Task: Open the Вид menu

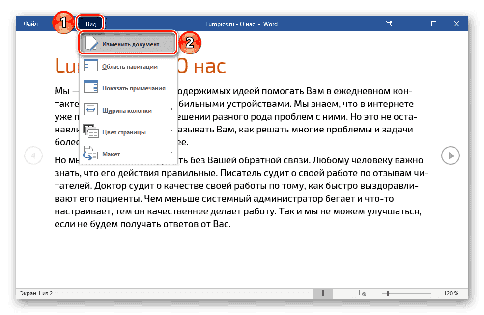Action: pos(90,23)
